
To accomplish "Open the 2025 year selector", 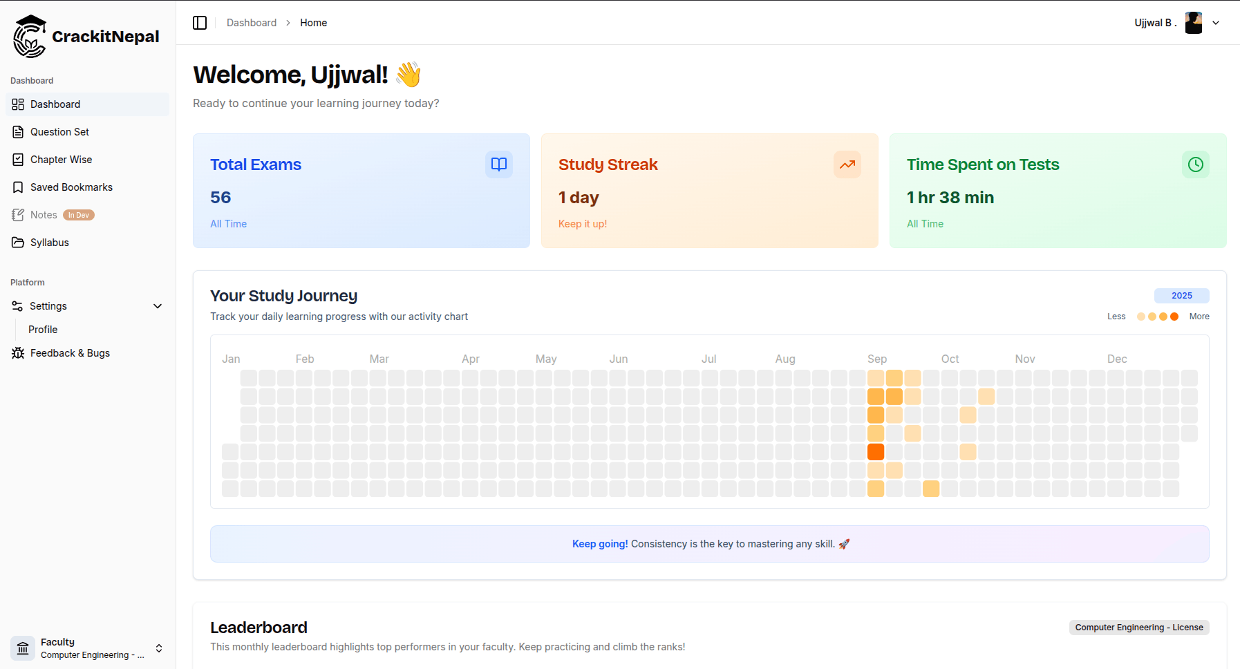I will click(1181, 295).
